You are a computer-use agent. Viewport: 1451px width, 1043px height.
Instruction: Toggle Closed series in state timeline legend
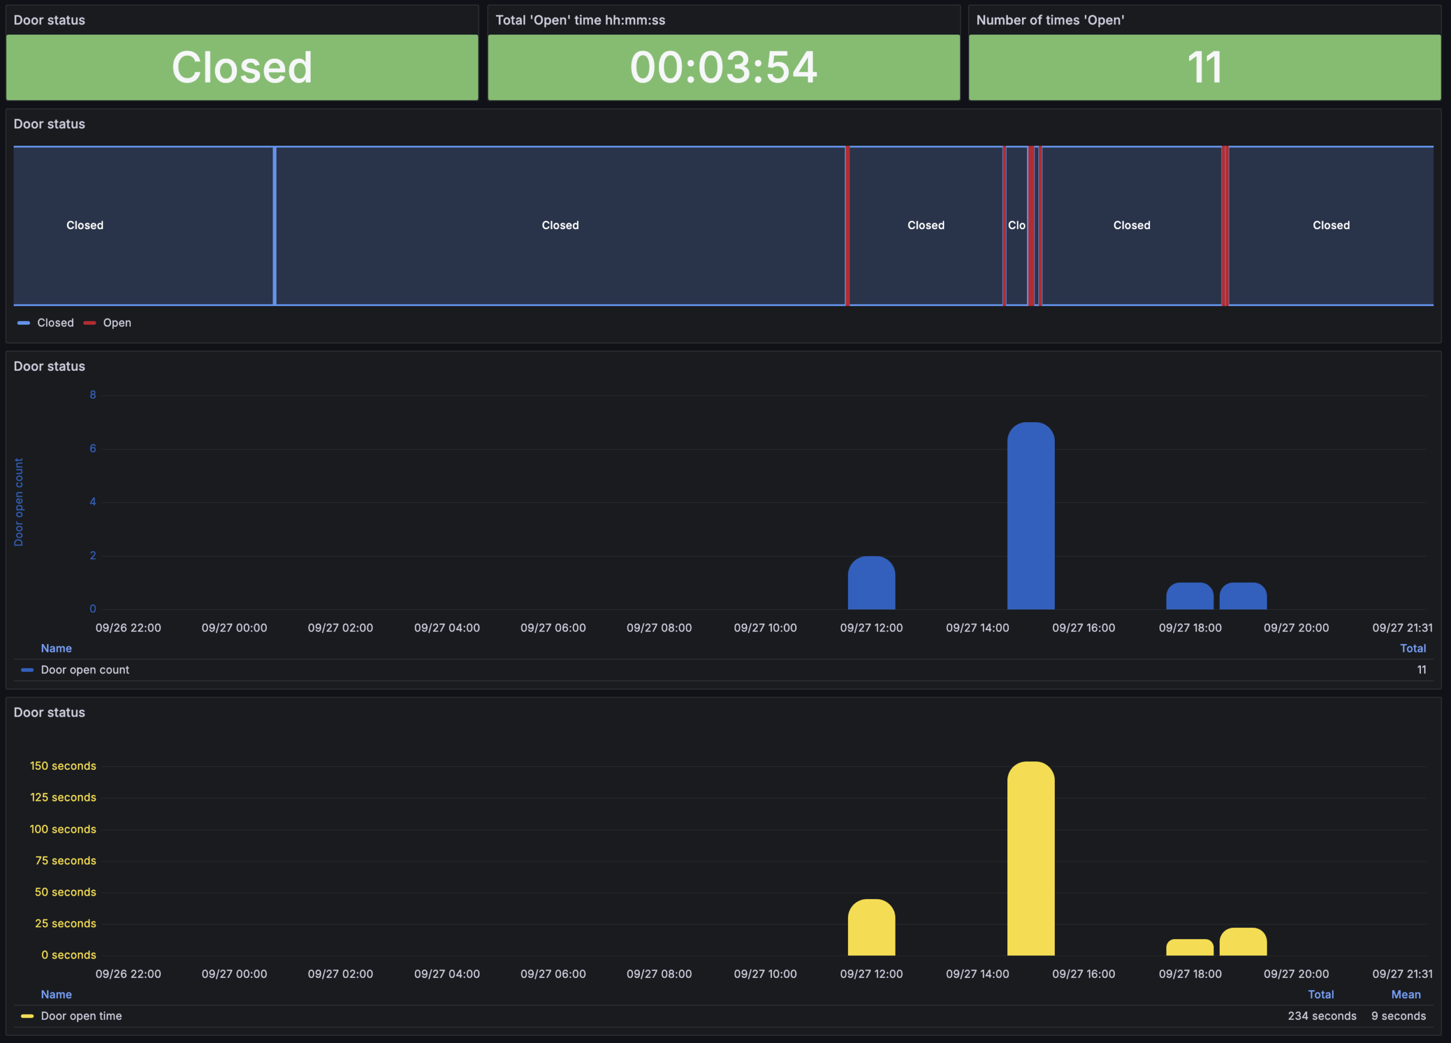(55, 323)
